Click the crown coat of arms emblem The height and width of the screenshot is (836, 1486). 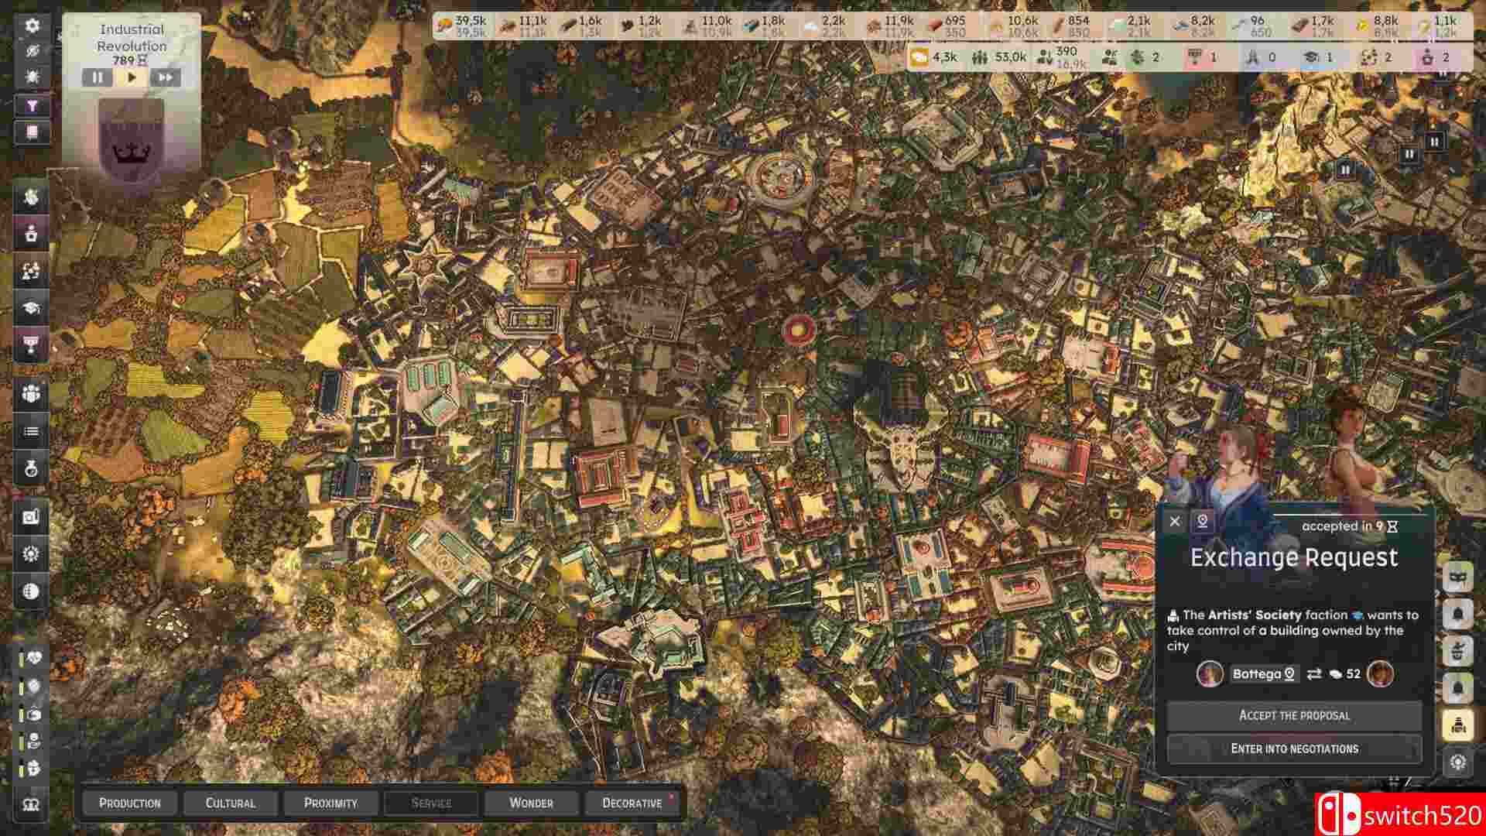click(x=132, y=139)
